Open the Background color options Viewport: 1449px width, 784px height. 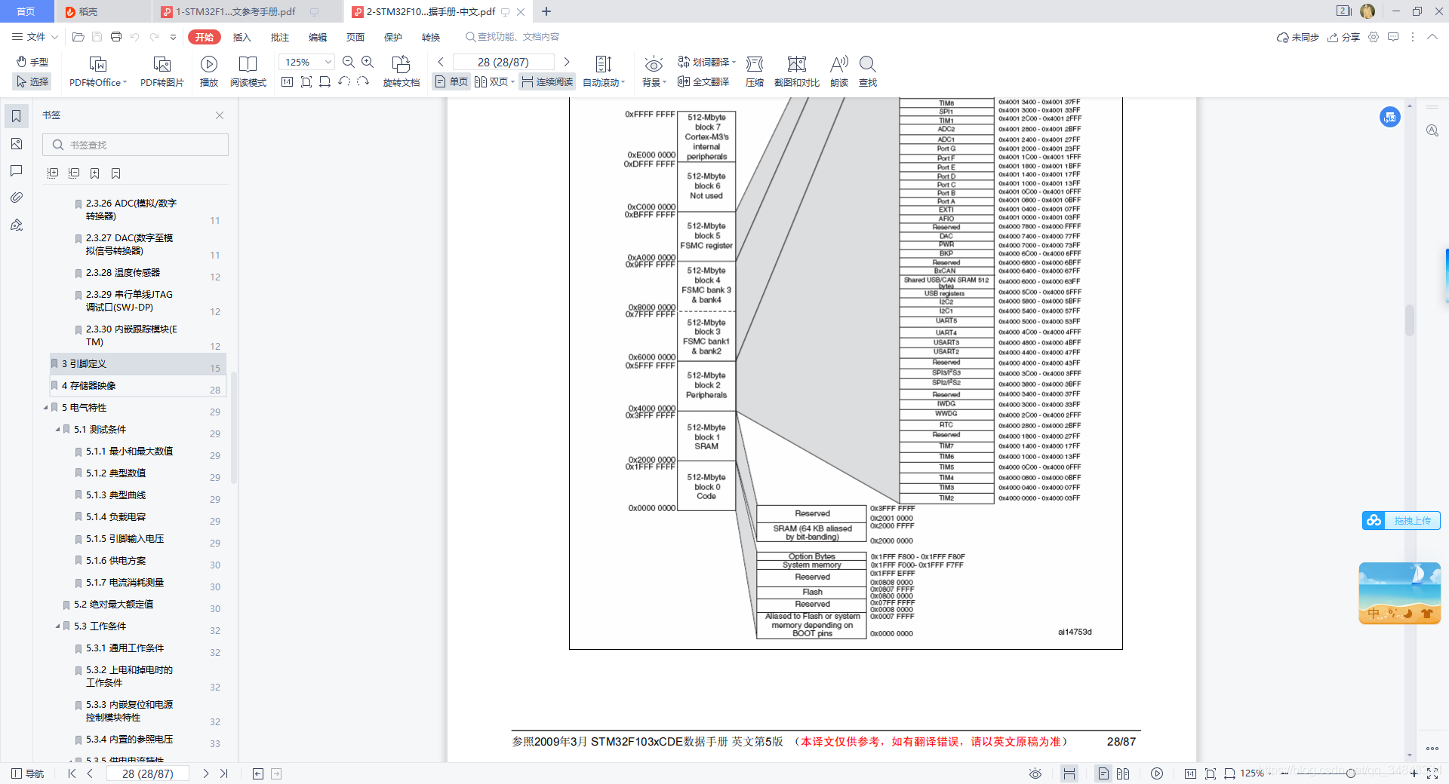(x=654, y=72)
